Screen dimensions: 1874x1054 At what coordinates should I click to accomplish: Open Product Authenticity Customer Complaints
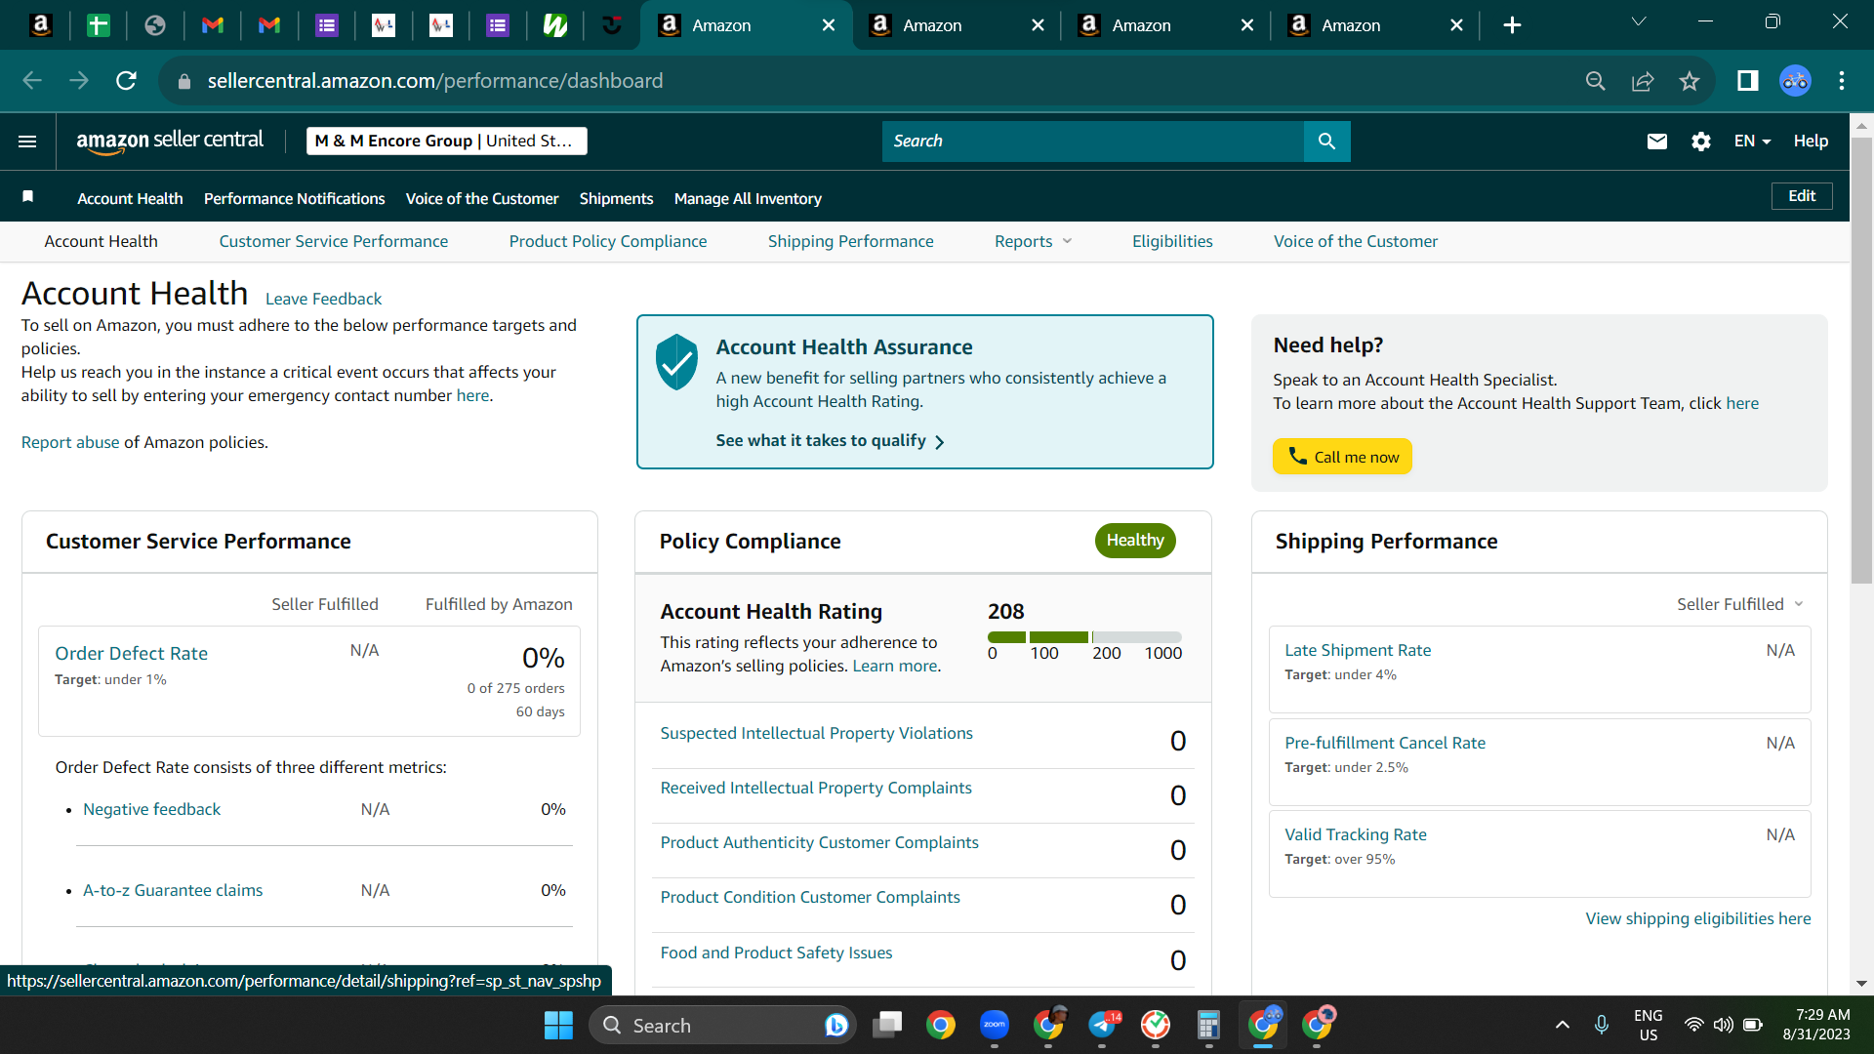819,842
